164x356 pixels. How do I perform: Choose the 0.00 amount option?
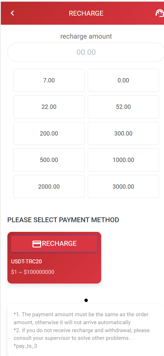[x=123, y=80]
